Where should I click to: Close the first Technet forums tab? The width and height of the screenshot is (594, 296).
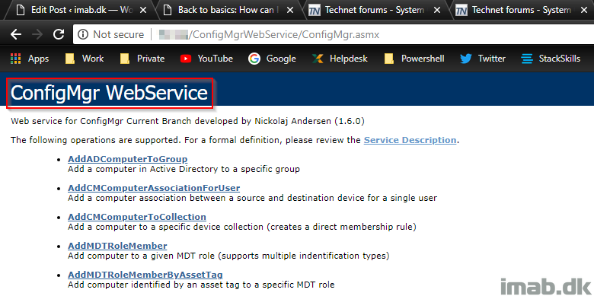(437, 10)
